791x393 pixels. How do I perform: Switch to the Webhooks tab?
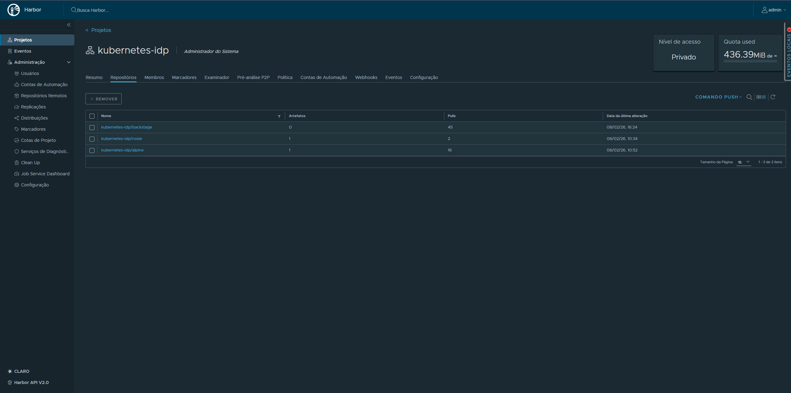click(366, 77)
